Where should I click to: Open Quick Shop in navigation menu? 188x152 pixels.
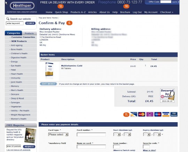61,12
